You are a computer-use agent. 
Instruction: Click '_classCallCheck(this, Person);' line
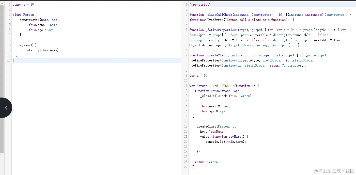227,96
